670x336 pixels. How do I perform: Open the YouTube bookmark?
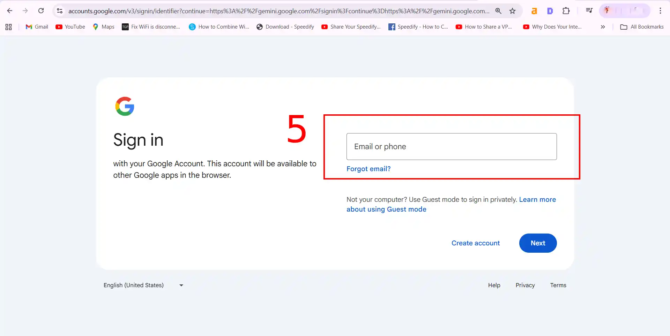tap(70, 27)
